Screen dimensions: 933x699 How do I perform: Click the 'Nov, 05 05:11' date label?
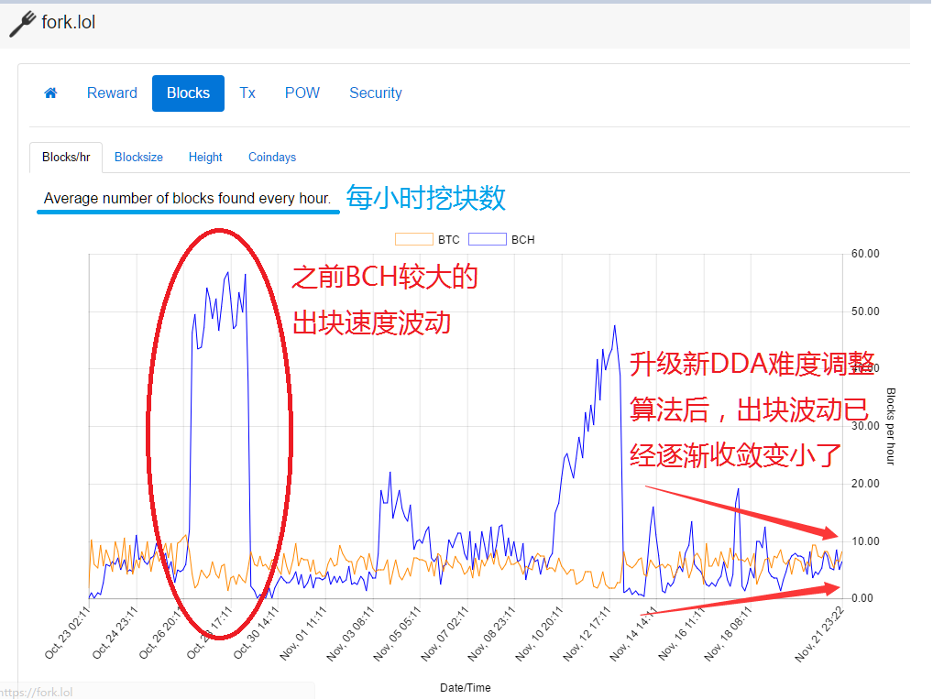click(397, 634)
